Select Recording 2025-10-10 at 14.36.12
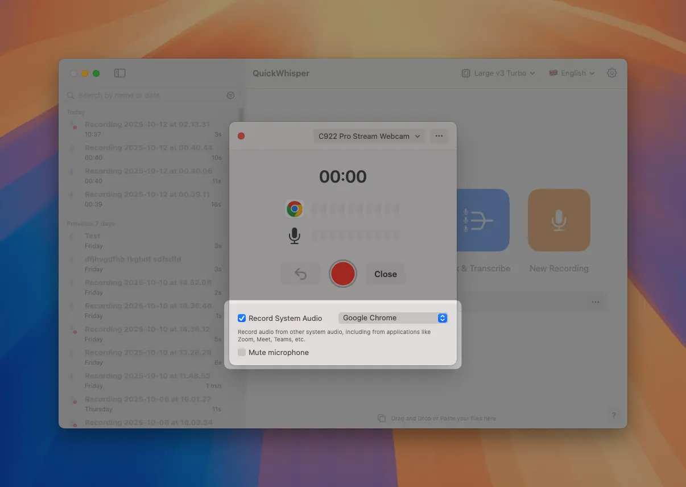Screen dimensions: 686x487 [x=151, y=334]
